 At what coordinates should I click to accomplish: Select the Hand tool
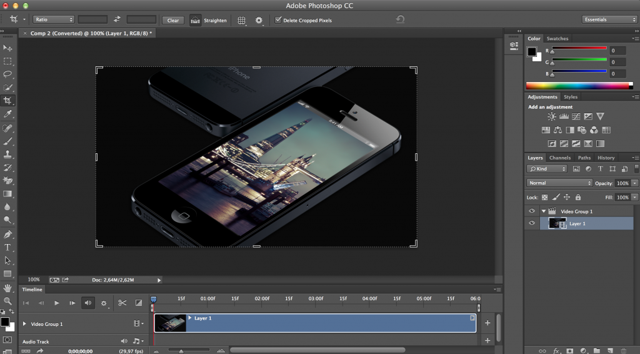tap(7, 288)
